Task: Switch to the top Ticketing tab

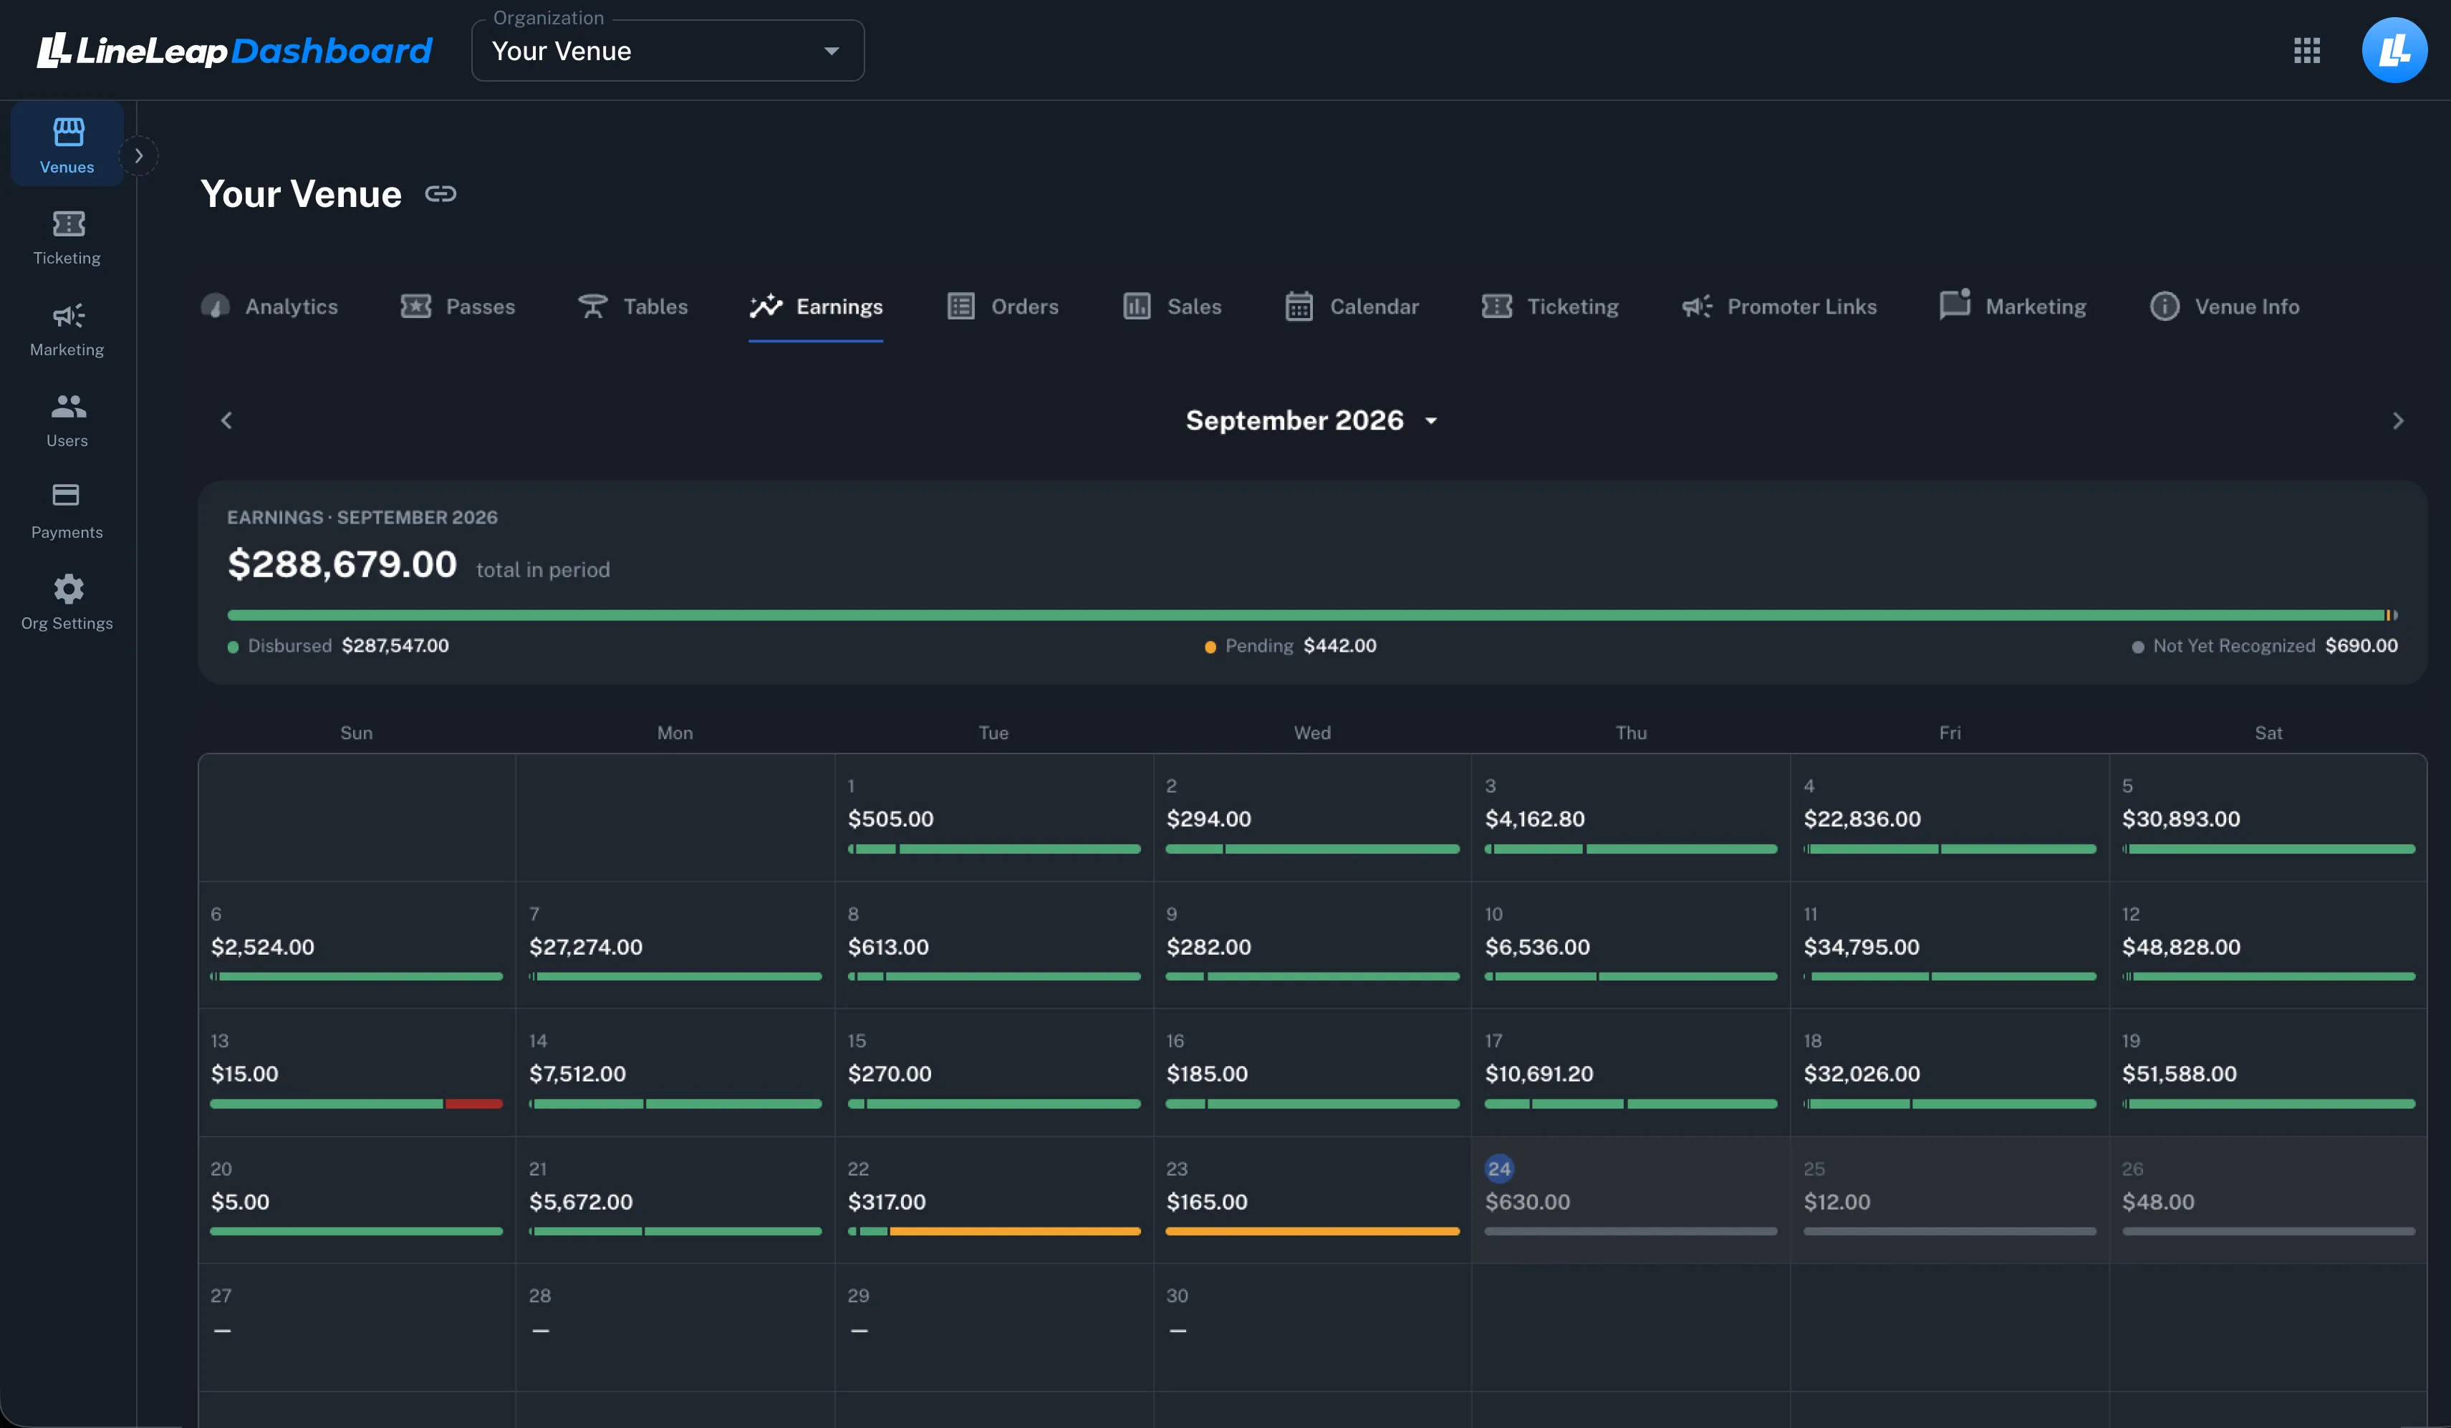Action: click(x=1549, y=307)
